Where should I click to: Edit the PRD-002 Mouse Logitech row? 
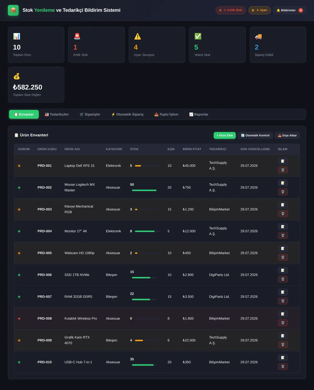point(283,183)
